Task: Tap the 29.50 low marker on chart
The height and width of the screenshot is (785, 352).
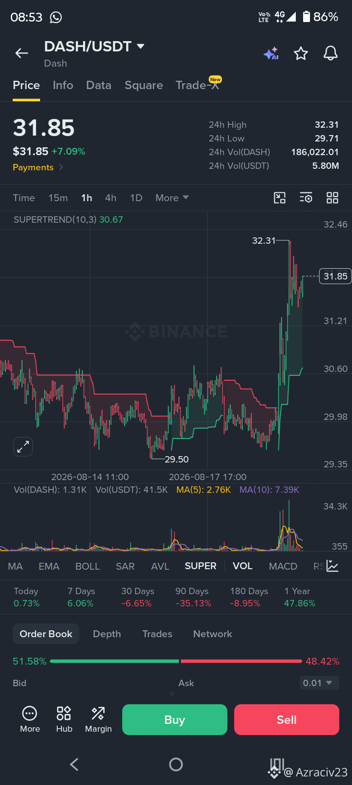Action: coord(176,459)
